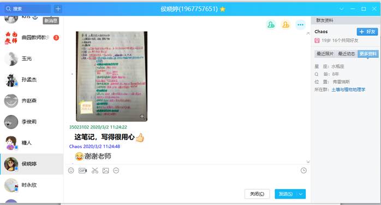Click the orange contact icon at the top
Viewport: 381px width, 205px height.
point(286,25)
